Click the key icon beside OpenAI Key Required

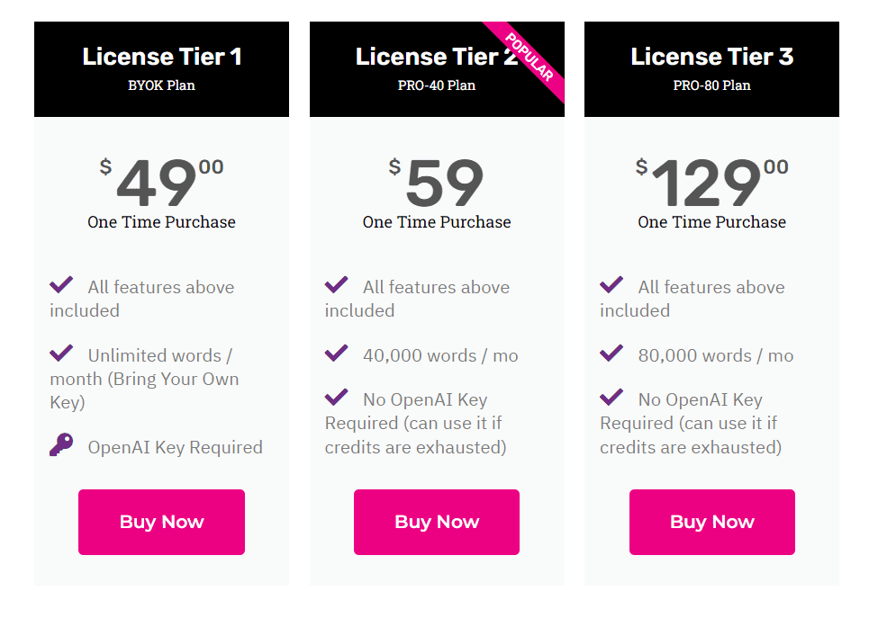pos(61,445)
